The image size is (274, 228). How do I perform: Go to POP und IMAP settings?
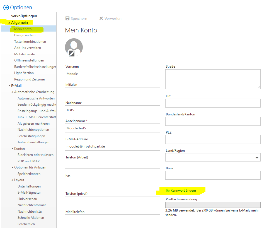28,161
